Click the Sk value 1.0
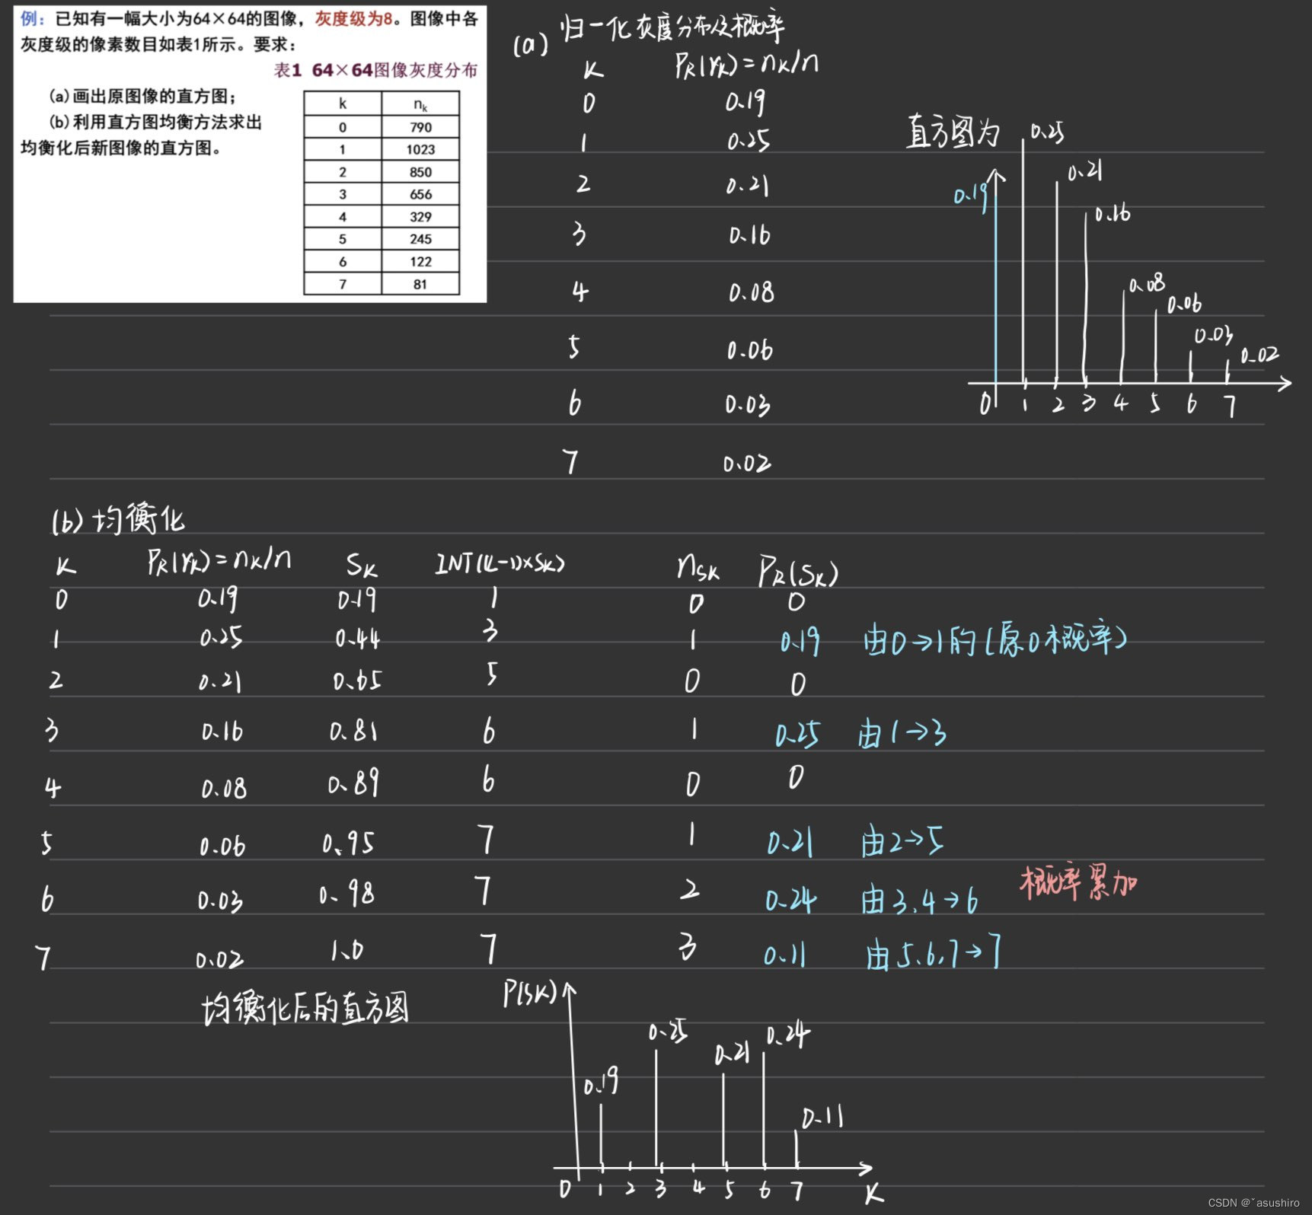Viewport: 1312px width, 1215px height. (346, 949)
